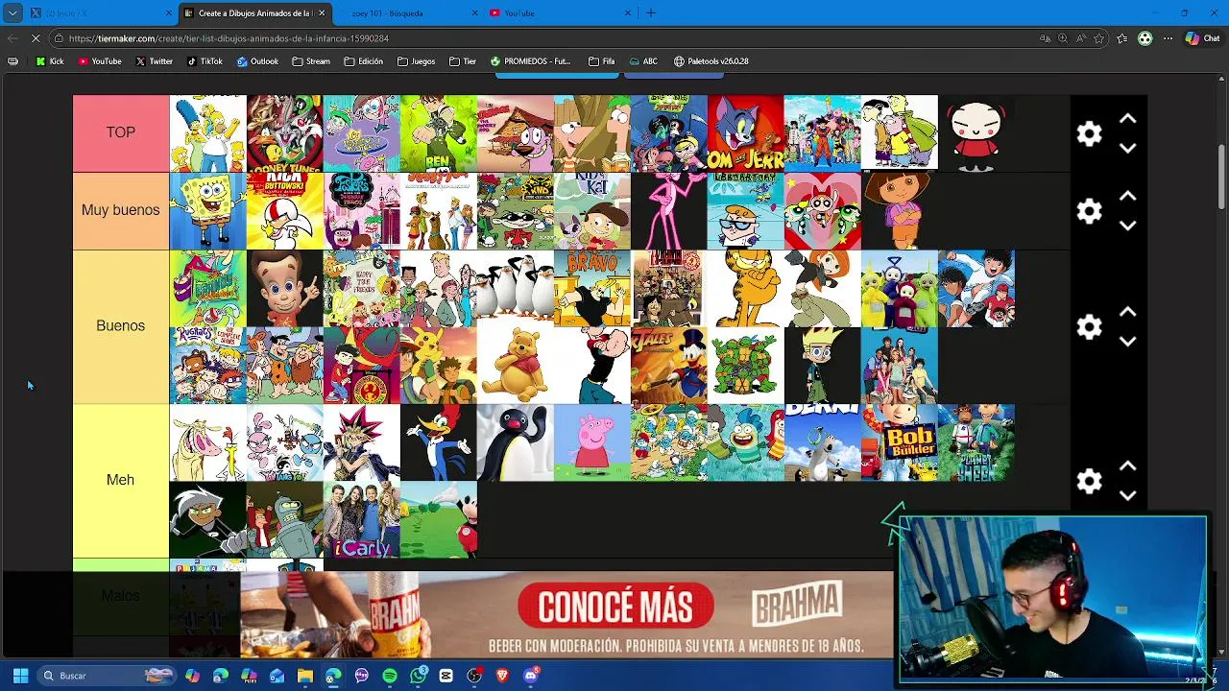Select the Garfield image in Buenos tier

tap(746, 289)
